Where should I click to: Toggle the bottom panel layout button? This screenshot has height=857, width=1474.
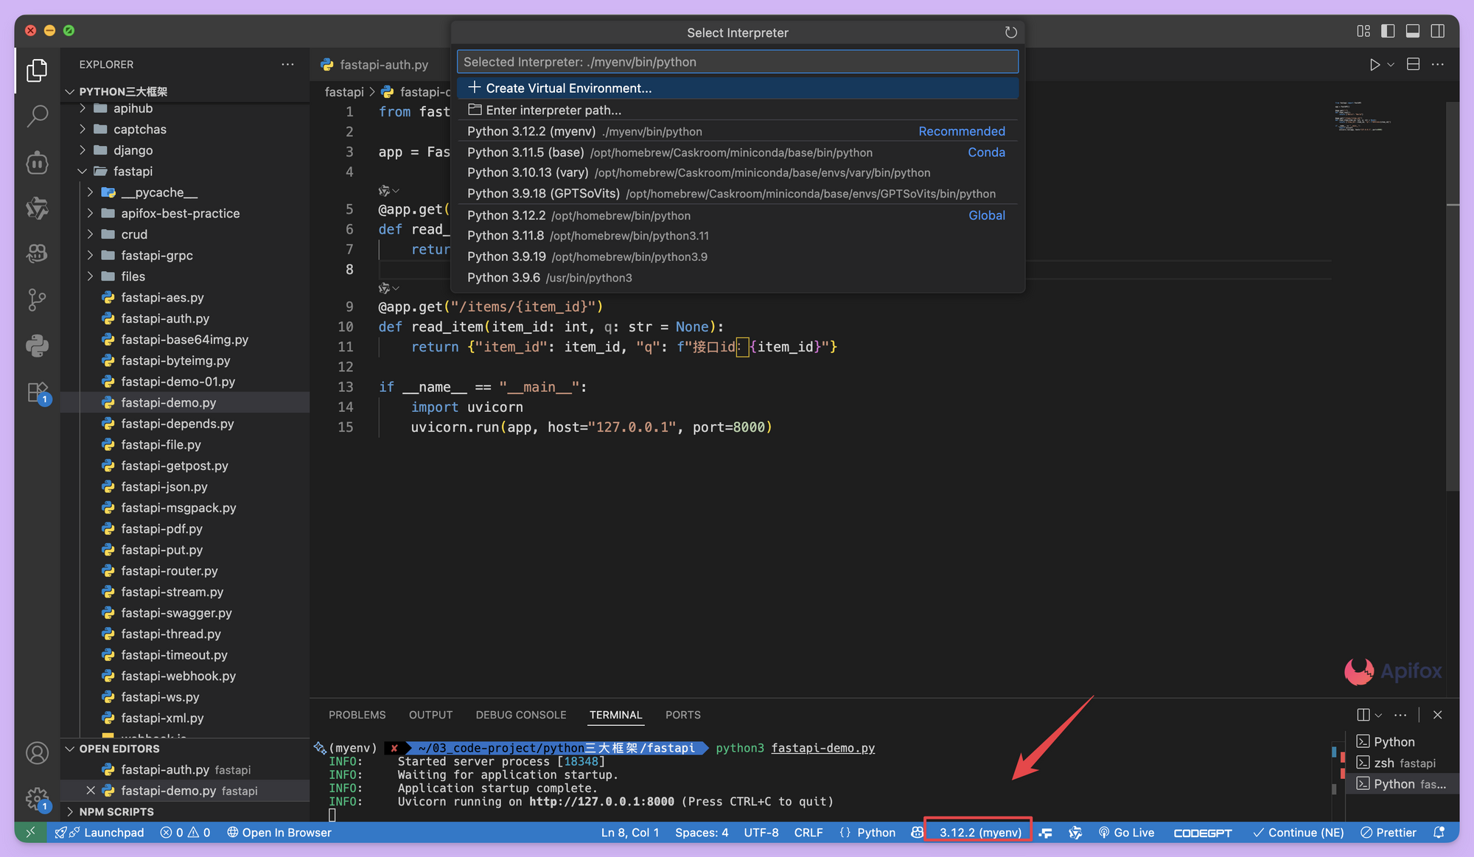point(1413,31)
